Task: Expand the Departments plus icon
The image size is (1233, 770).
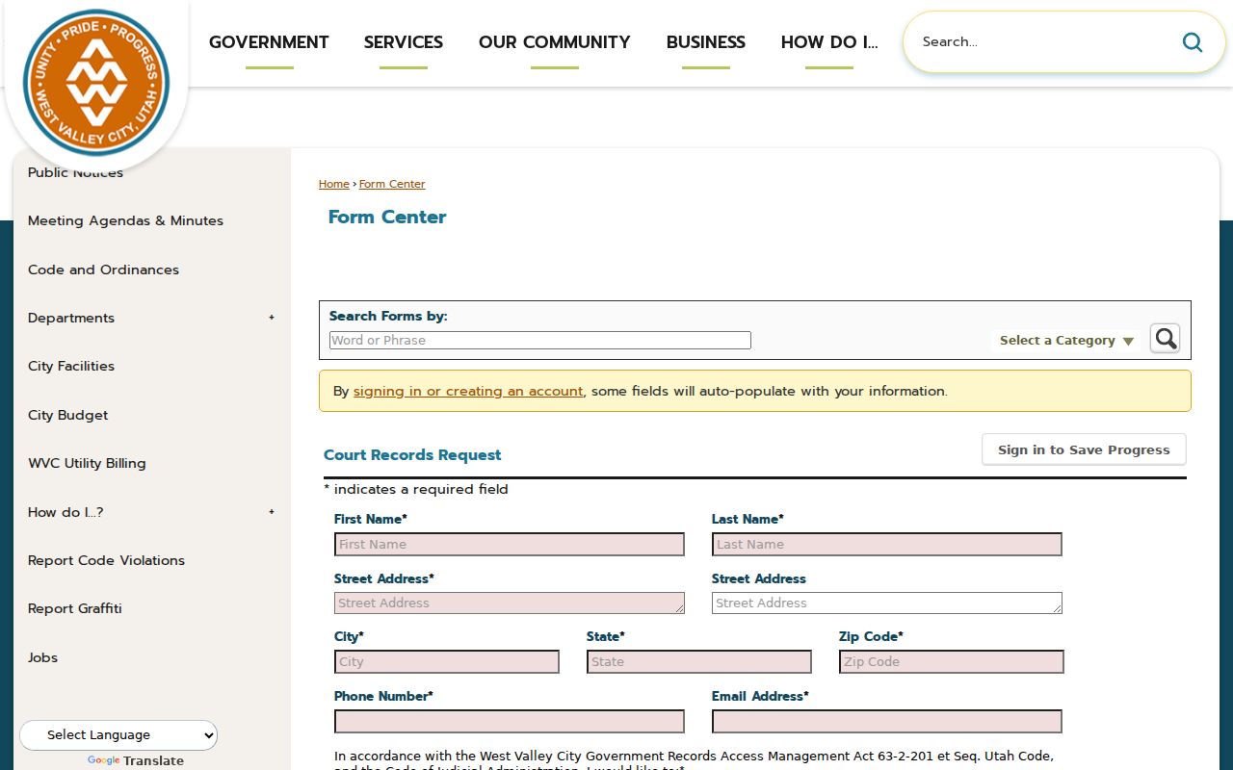Action: pos(272,318)
